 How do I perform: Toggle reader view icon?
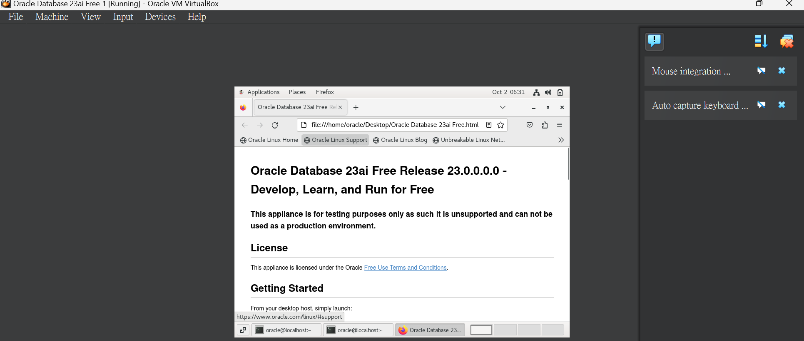(x=489, y=125)
